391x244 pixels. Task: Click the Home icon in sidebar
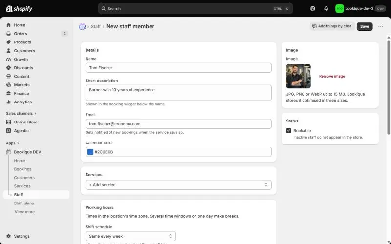pyautogui.click(x=9, y=25)
